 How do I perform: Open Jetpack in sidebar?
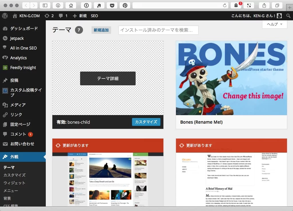coord(23,38)
